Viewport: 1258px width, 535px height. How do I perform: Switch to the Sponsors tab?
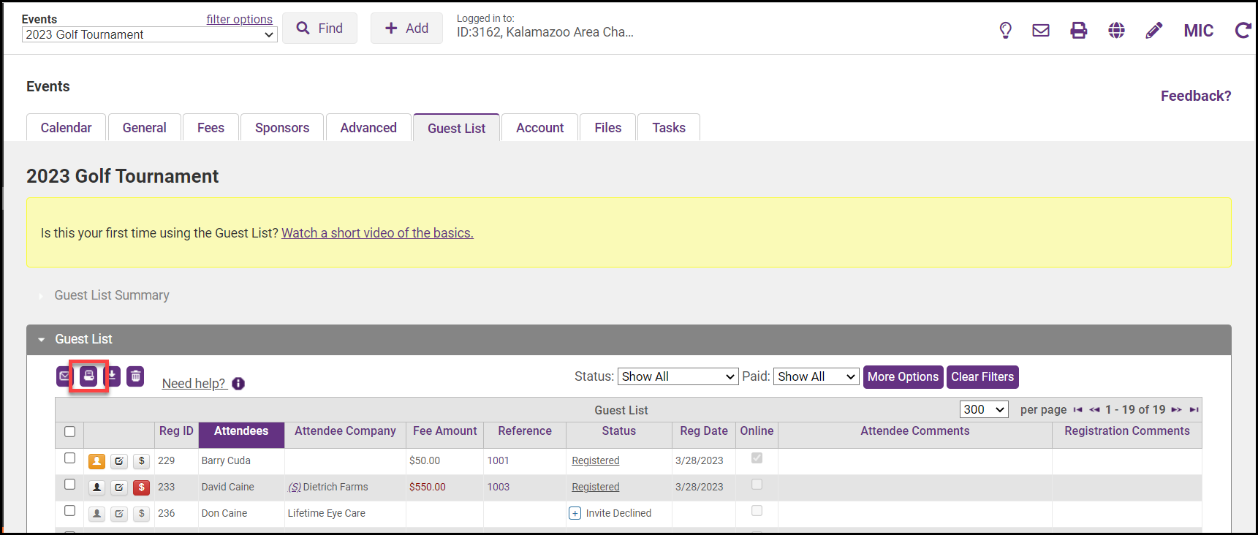(282, 128)
